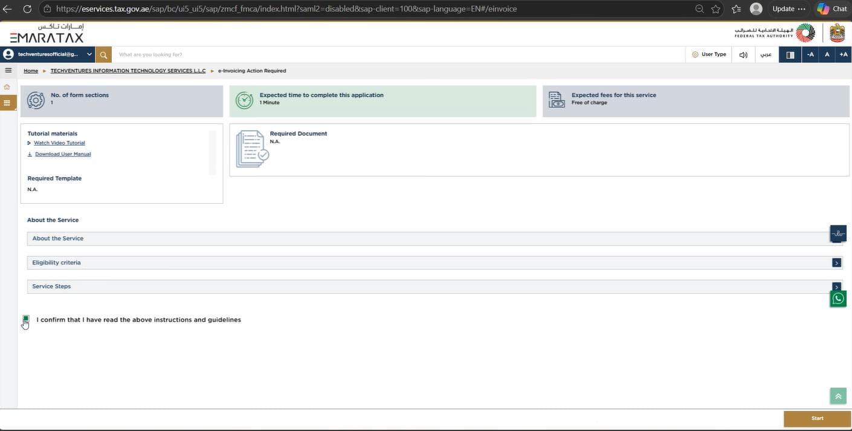This screenshot has height=431, width=852.
Task: Open the techventuresofficial account dropdown
Action: 48,54
